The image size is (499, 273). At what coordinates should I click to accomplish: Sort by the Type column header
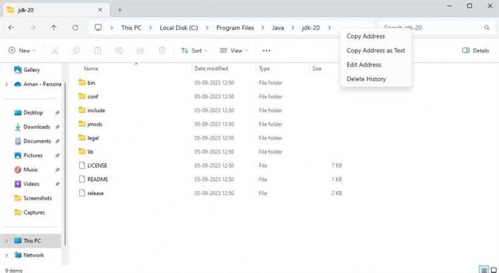(264, 68)
